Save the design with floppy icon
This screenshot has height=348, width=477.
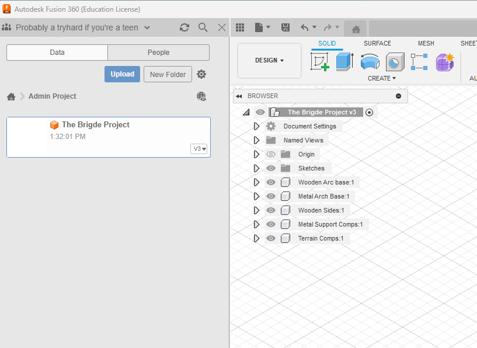pos(285,27)
